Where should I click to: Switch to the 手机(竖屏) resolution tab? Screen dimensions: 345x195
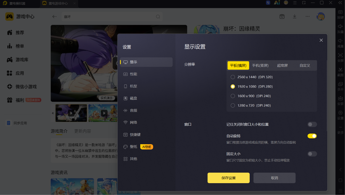coord(260,66)
